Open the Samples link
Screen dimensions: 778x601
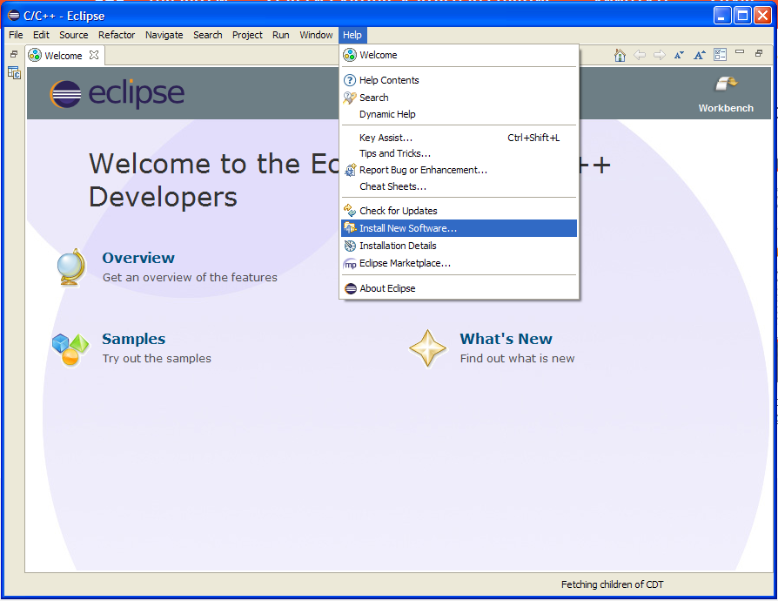tap(133, 339)
